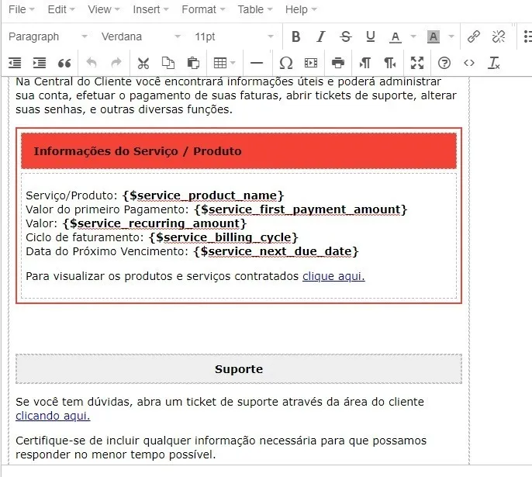Click the {$service_billing_cycle} variable
This screenshot has height=477, width=532.
[223, 237]
